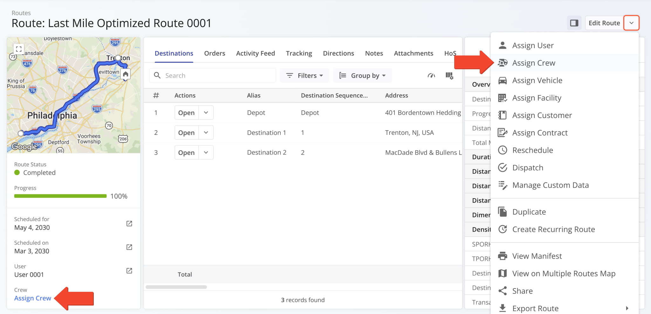This screenshot has width=651, height=314.
Task: Open the column settings icon
Action: [449, 76]
